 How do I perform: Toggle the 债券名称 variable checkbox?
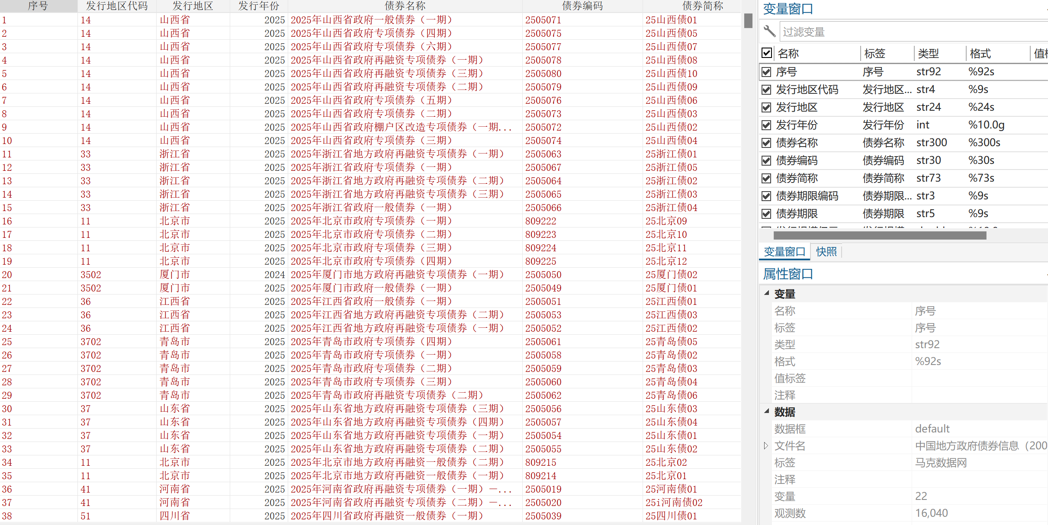(x=766, y=143)
